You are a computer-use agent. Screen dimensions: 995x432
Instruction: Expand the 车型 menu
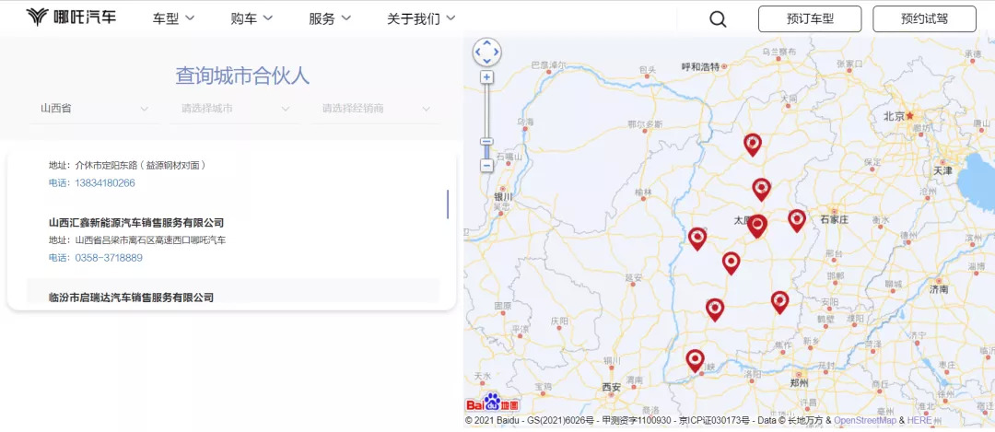pyautogui.click(x=173, y=18)
